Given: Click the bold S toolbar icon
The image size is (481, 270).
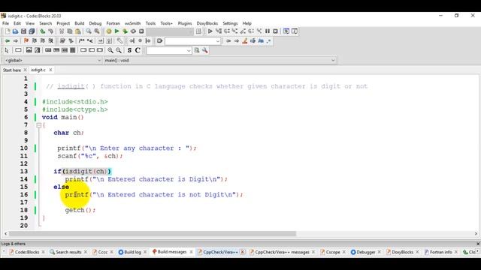Looking at the screenshot, I should pyautogui.click(x=129, y=50).
